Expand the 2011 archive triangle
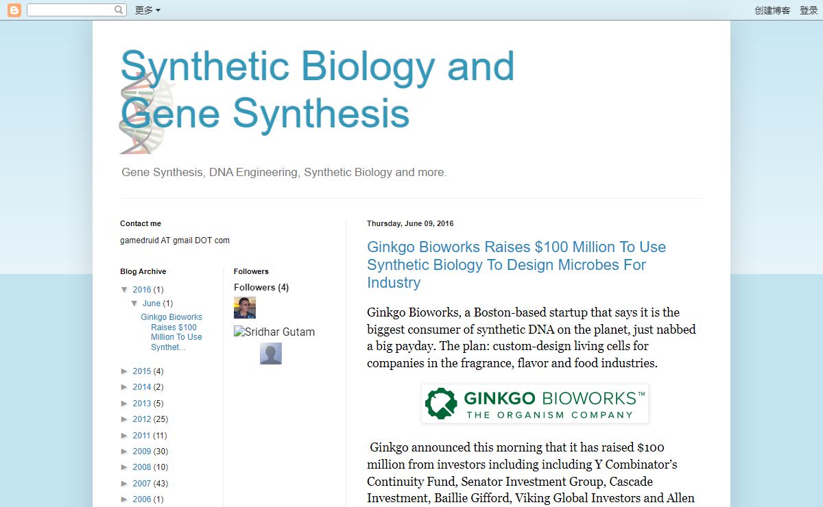The image size is (823, 507). point(125,436)
